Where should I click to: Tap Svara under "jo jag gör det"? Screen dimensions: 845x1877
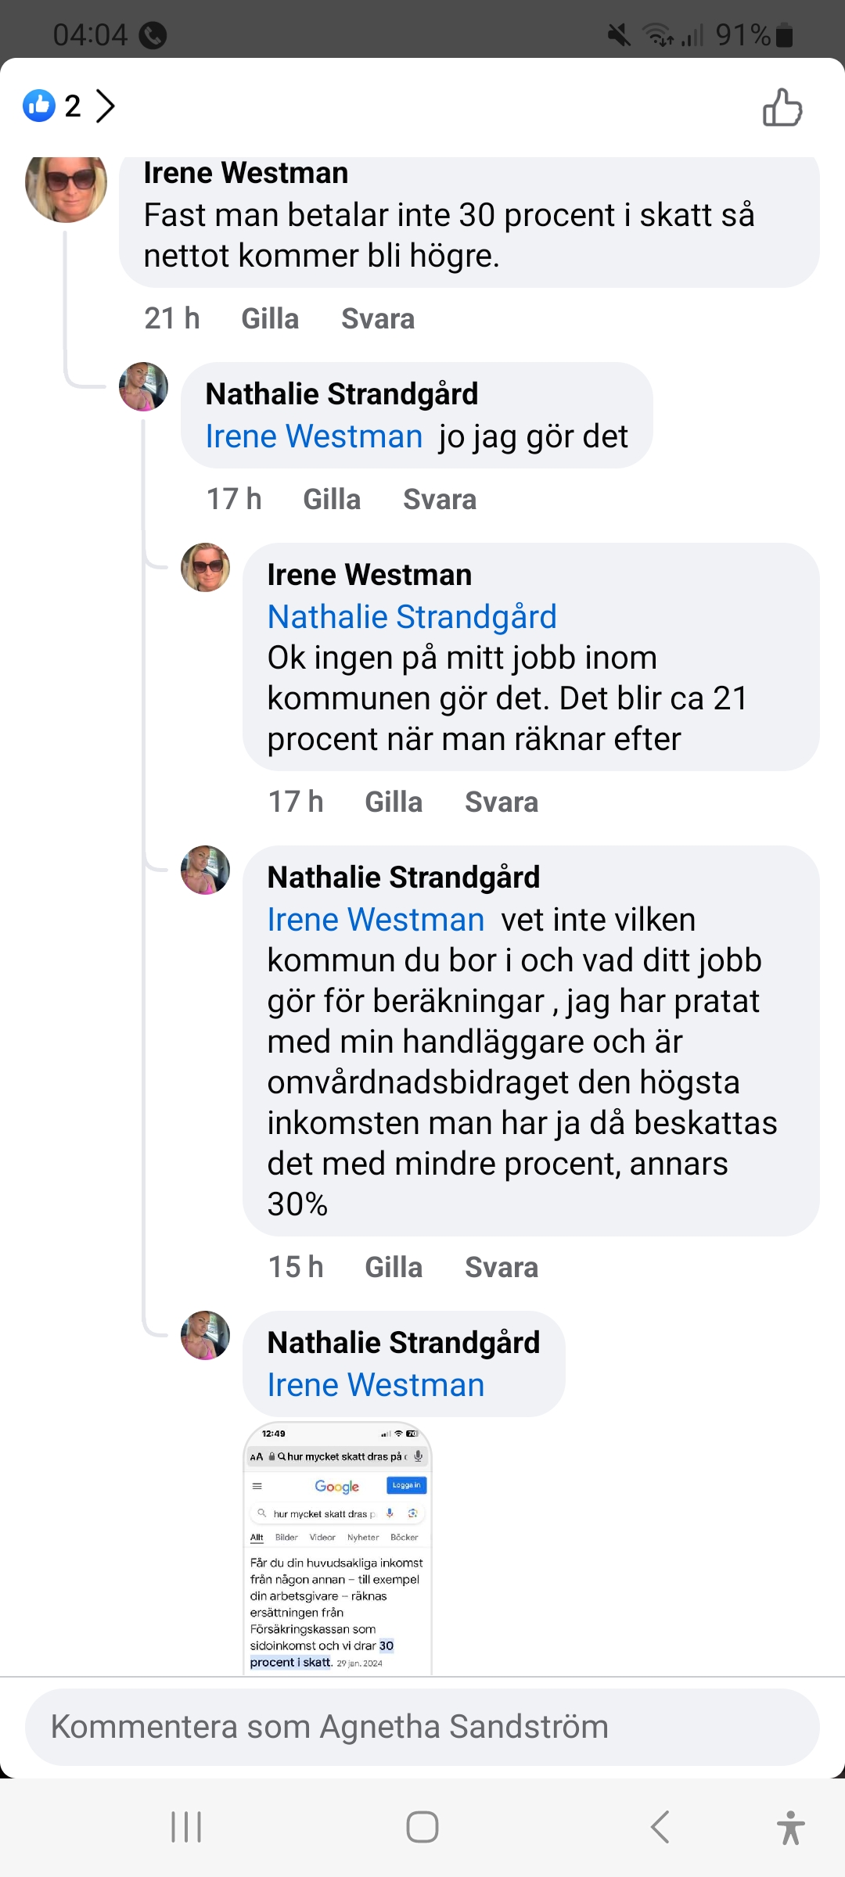coord(440,500)
